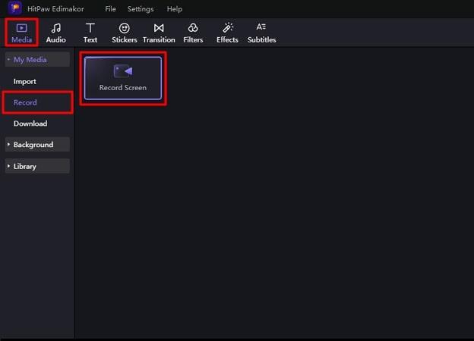Viewport: 474px width, 341px height.
Task: Open the Help menu
Action: [175, 9]
